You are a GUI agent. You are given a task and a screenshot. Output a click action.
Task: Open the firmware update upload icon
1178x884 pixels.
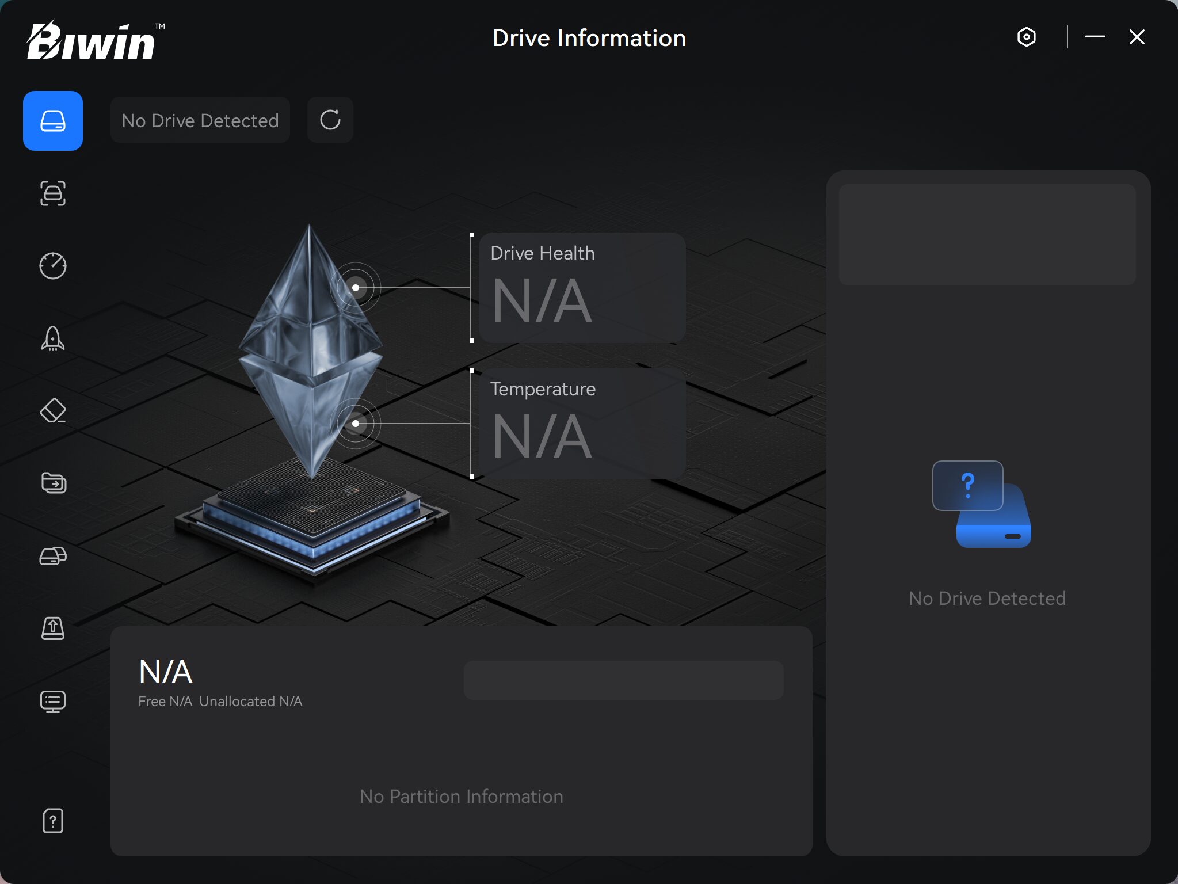(53, 628)
